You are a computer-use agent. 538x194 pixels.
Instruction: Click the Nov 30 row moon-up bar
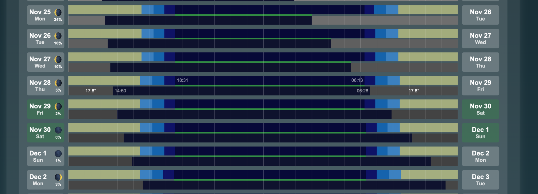pyautogui.click(x=268, y=138)
